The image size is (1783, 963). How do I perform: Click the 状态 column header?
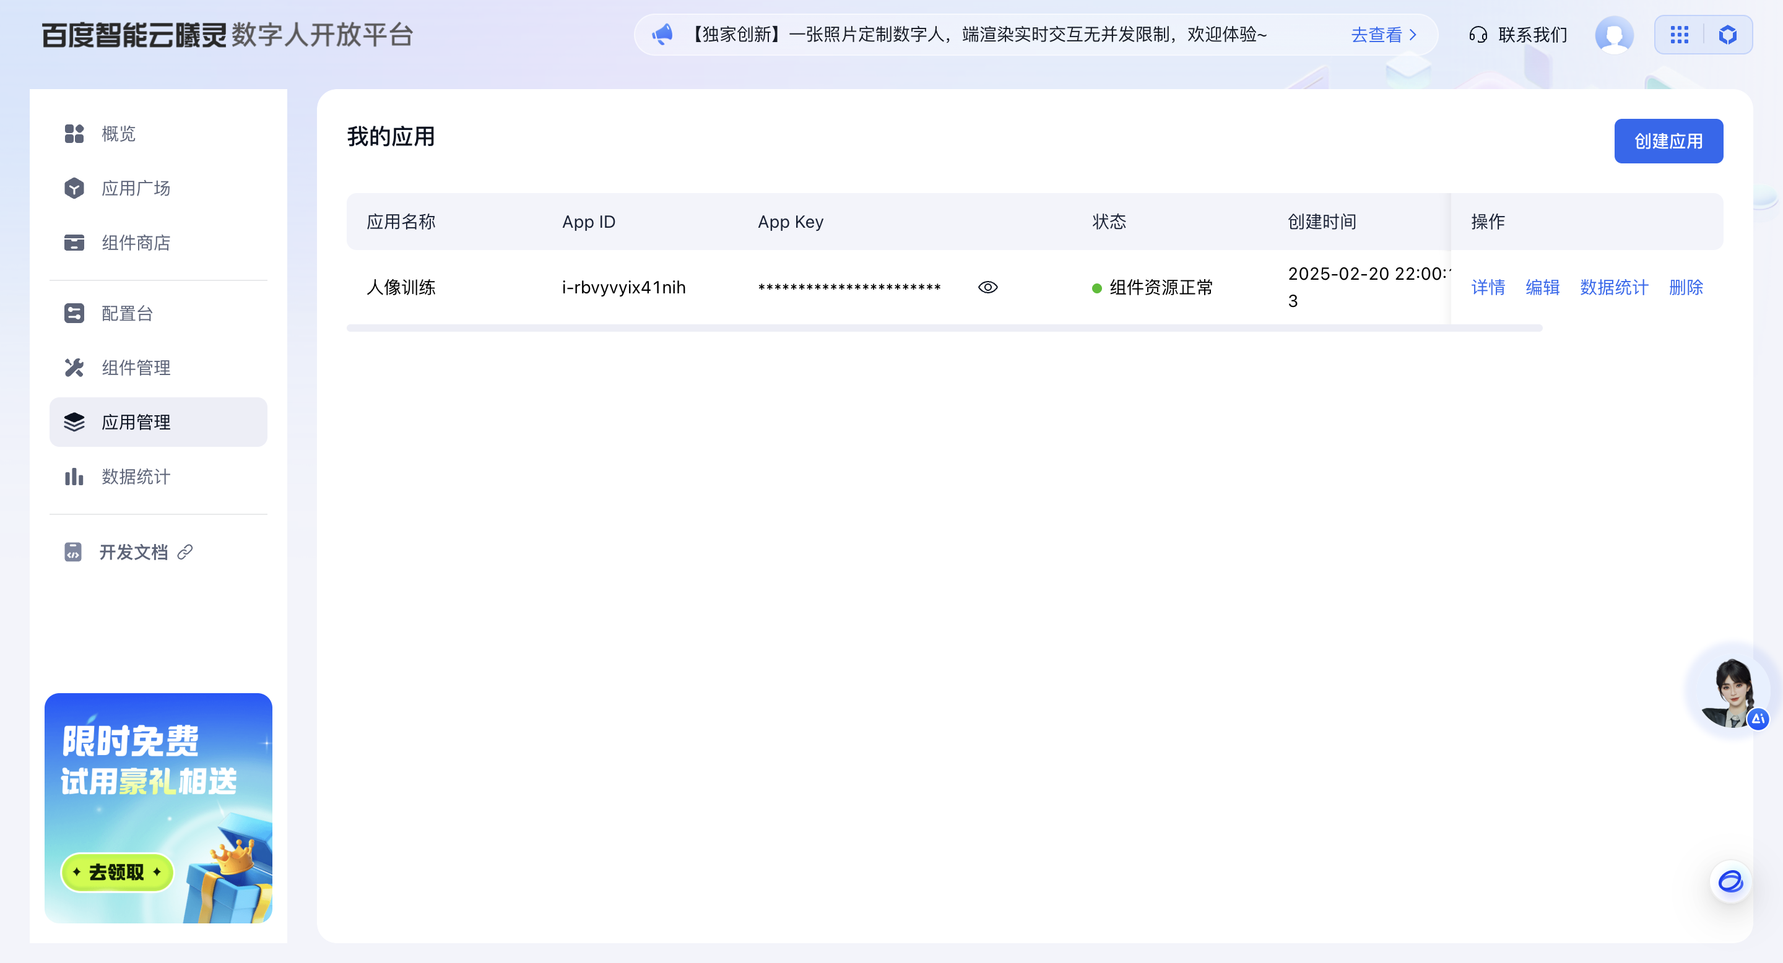1109,222
